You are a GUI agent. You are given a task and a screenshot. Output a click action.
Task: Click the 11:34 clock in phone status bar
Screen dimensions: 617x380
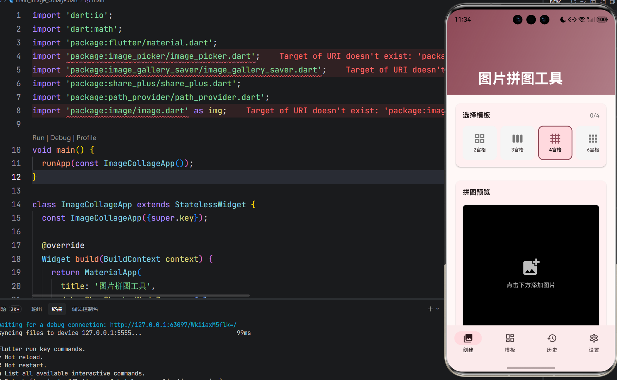(x=463, y=20)
